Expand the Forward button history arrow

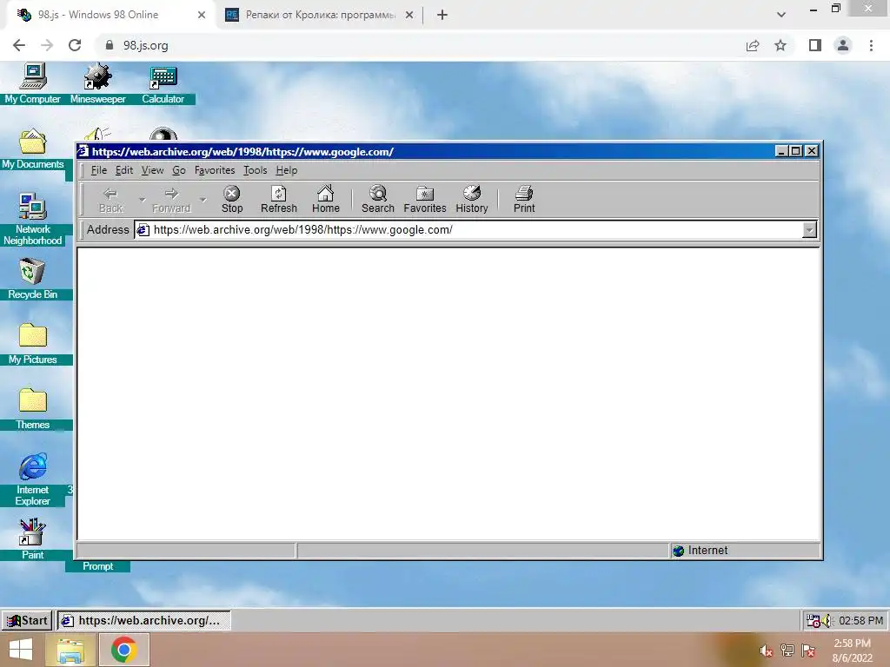[203, 200]
